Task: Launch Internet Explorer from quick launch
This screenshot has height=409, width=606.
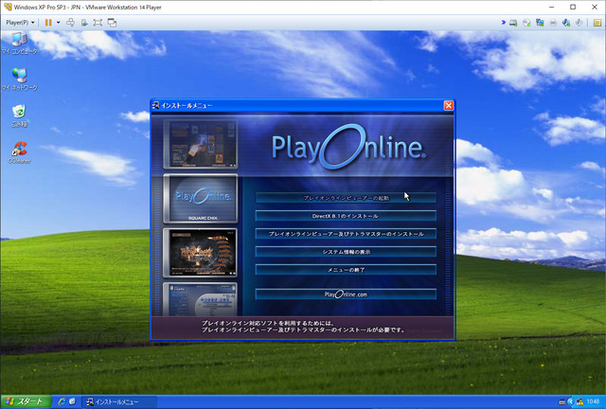Action: click(62, 401)
